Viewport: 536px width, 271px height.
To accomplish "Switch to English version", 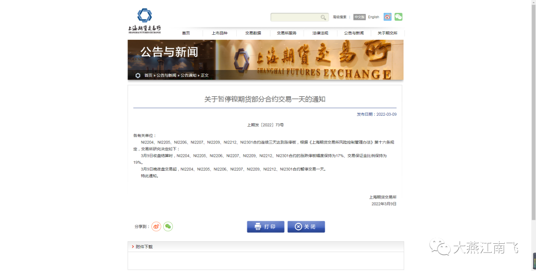I will [373, 17].
